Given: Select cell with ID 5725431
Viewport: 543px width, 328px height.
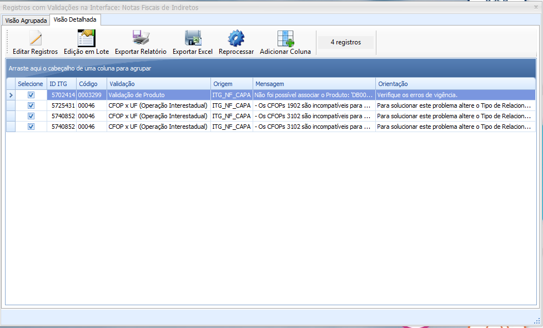Looking at the screenshot, I should click(x=62, y=105).
